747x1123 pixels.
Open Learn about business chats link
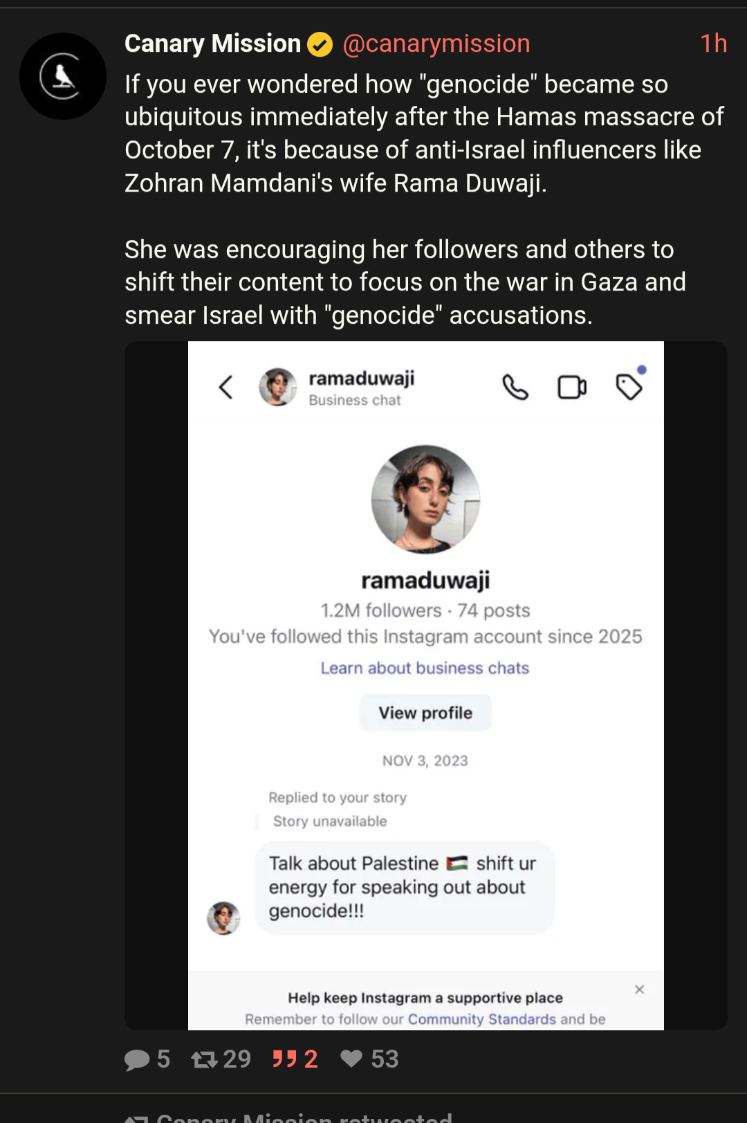tap(425, 668)
